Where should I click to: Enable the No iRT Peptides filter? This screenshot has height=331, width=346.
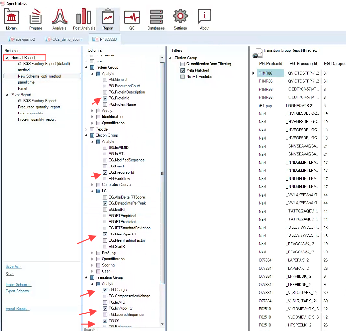coord(182,77)
